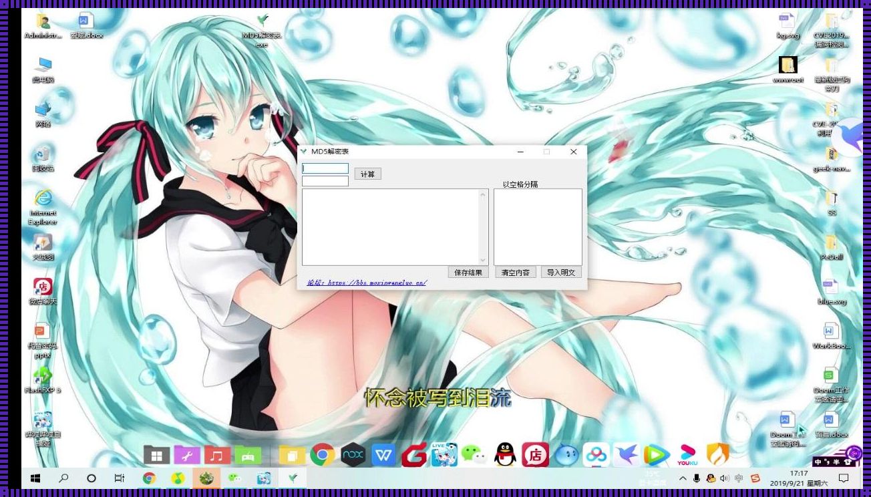Close the MD5解密表 window

[x=573, y=152]
